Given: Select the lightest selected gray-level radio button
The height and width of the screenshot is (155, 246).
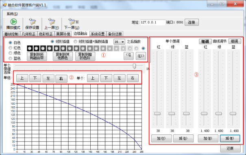Looking at the screenshot, I should point(143,48).
